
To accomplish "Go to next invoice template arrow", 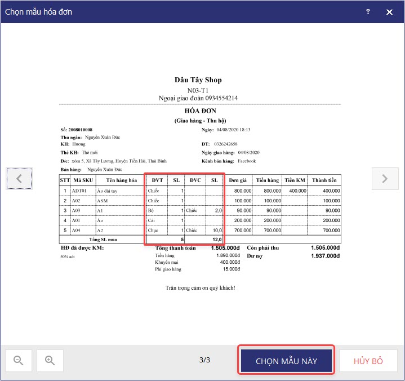I will click(385, 179).
